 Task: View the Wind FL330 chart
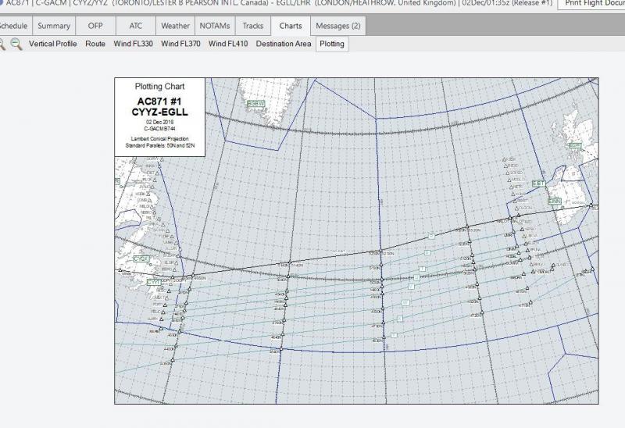133,44
